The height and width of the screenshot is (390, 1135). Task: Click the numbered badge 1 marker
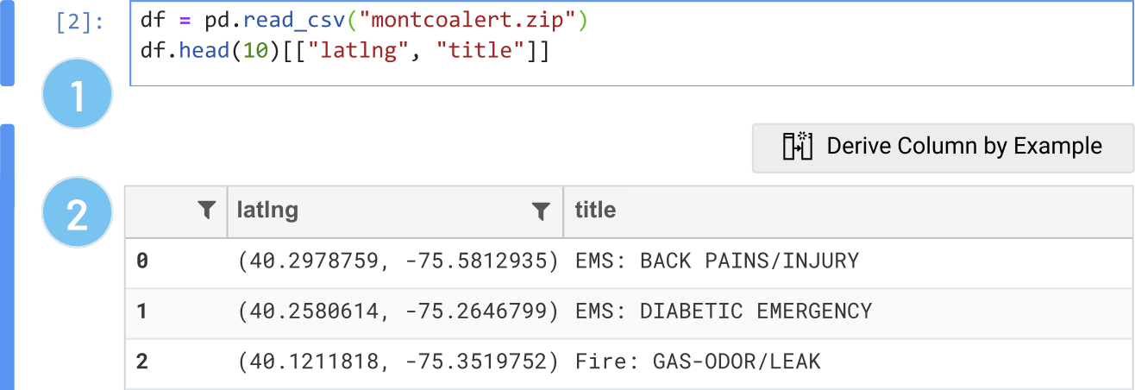point(77,96)
